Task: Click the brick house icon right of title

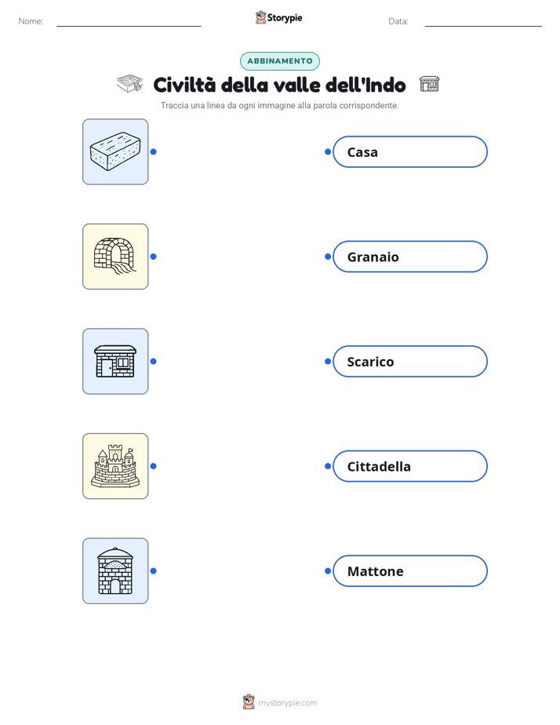Action: point(429,84)
